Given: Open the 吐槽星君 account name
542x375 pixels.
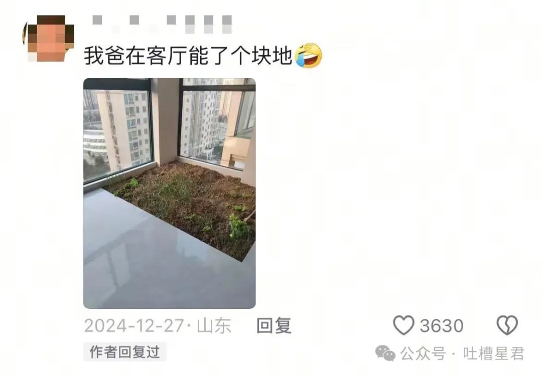Looking at the screenshot, I should (x=494, y=353).
